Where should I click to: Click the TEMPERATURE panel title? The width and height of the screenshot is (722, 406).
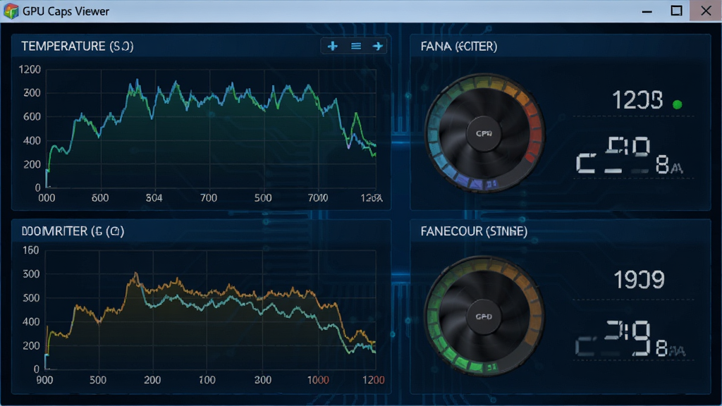[78, 47]
